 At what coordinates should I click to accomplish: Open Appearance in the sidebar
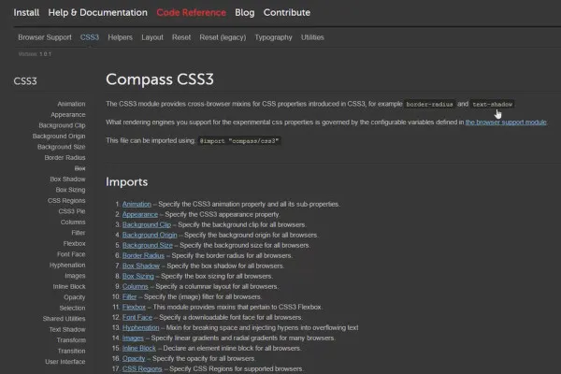(x=68, y=114)
